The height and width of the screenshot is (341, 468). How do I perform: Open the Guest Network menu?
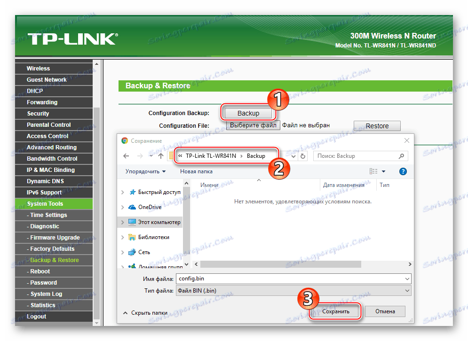54,79
